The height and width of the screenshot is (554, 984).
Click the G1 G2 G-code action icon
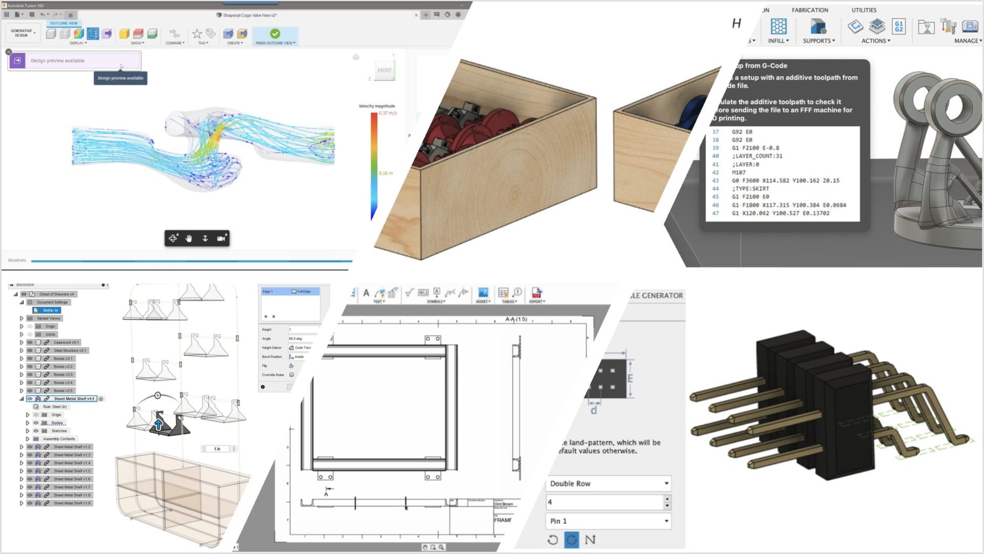coord(898,27)
